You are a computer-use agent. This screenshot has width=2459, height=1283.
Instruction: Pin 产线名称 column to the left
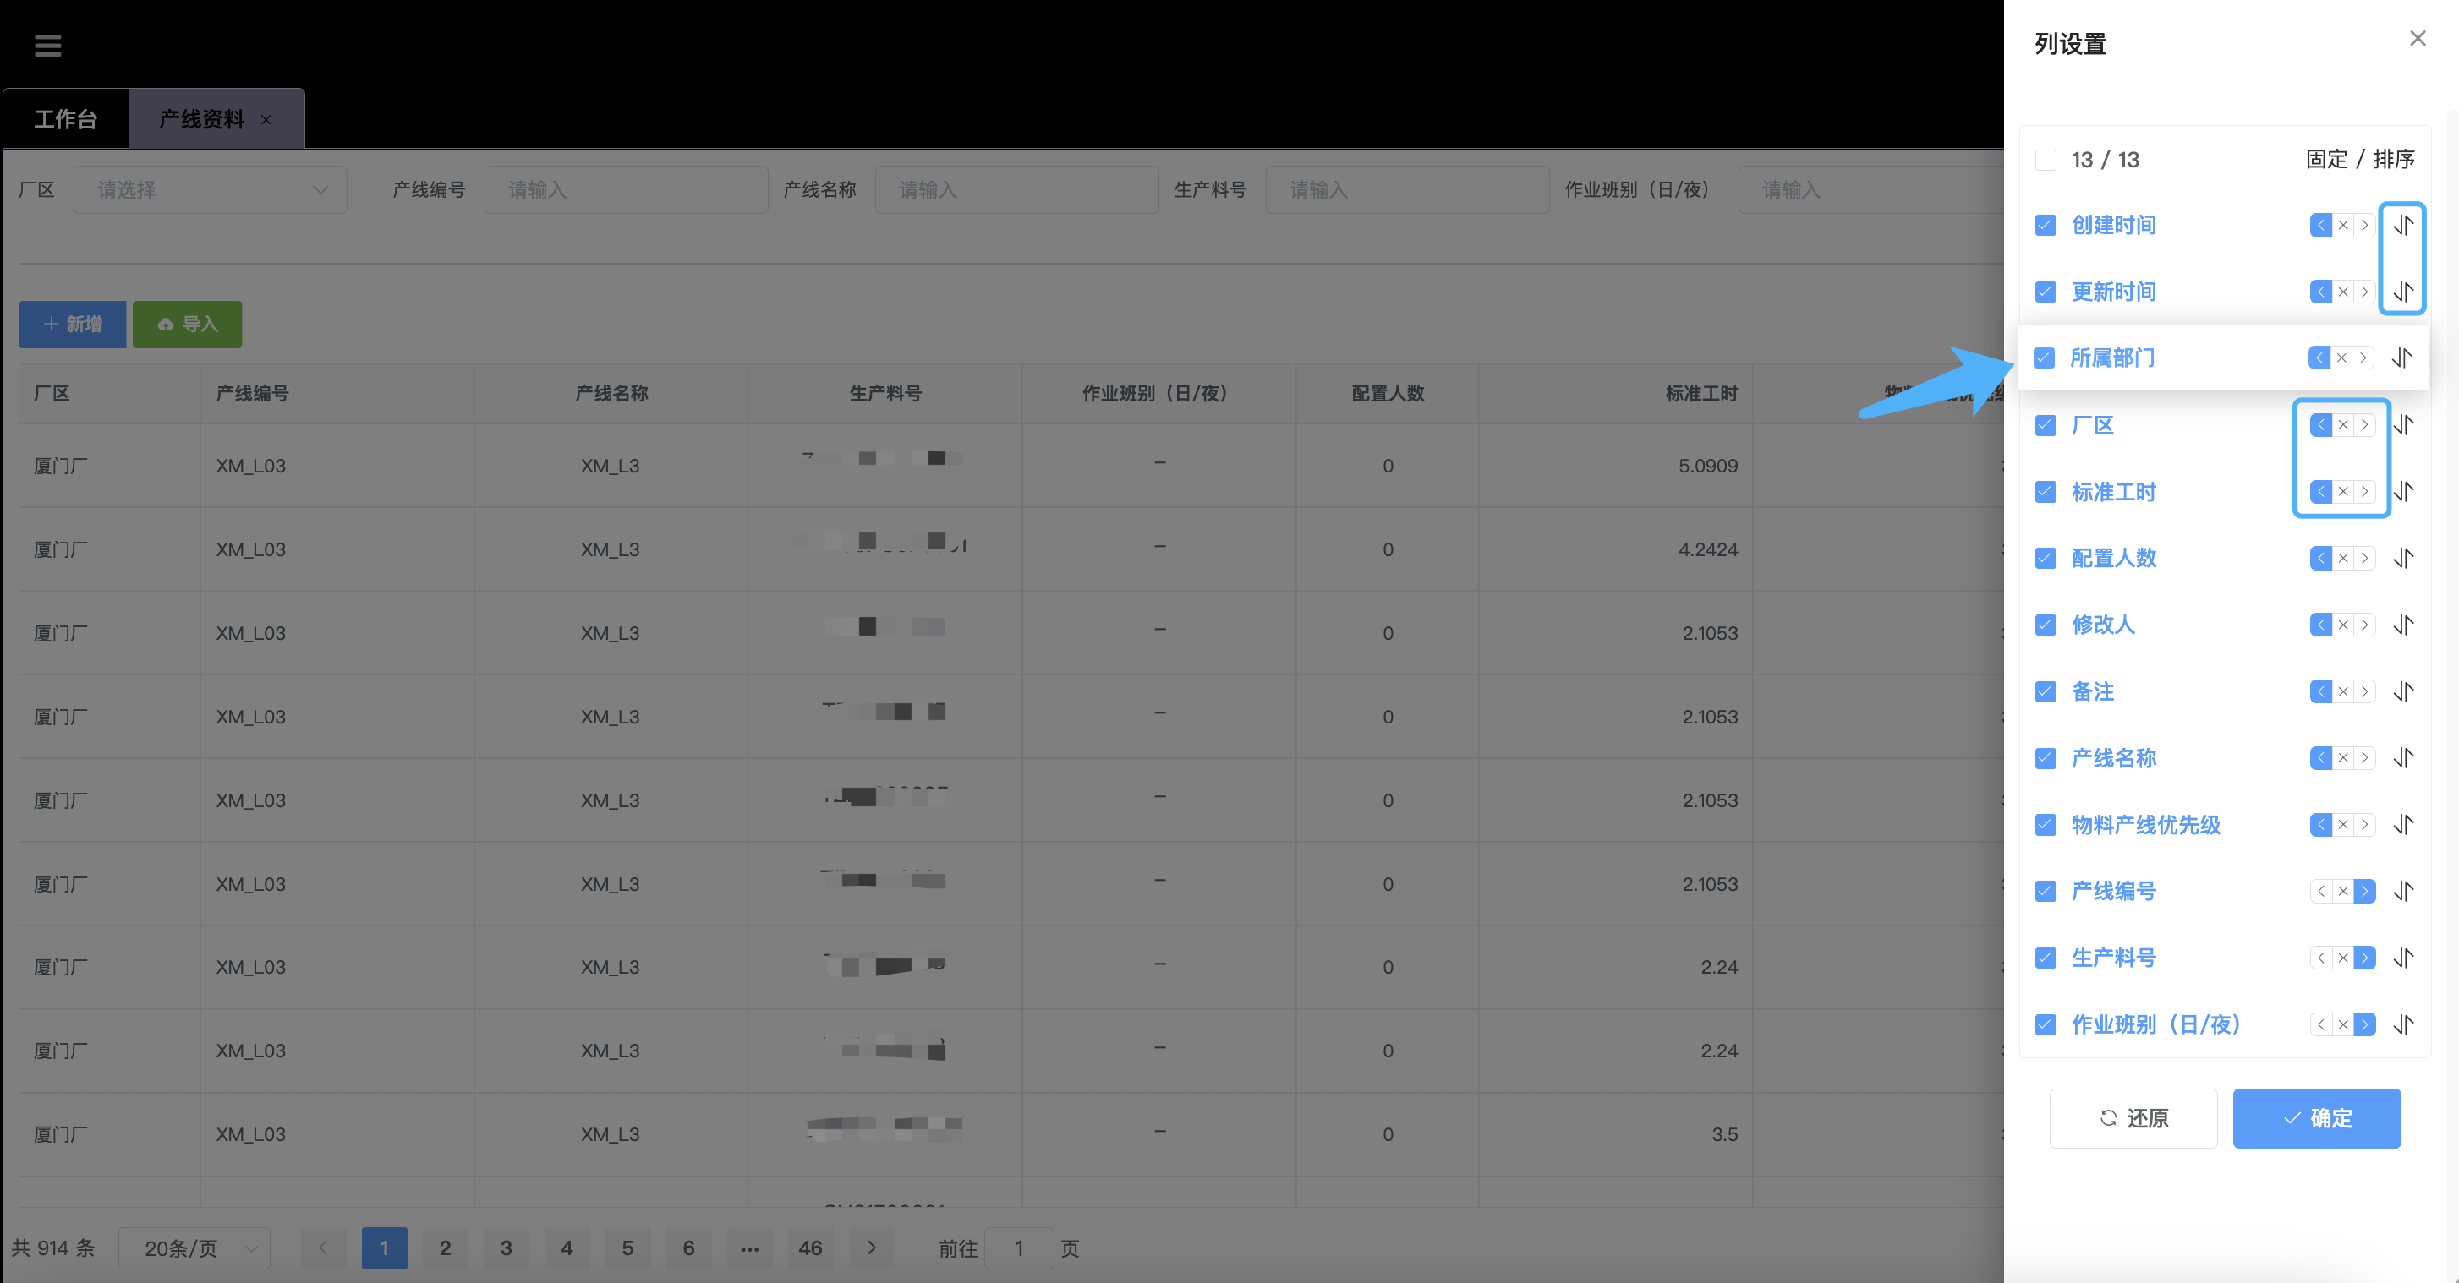2320,758
